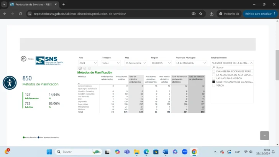The image size is (279, 157).
Task: Open Word from the taskbar
Action: coord(166,152)
